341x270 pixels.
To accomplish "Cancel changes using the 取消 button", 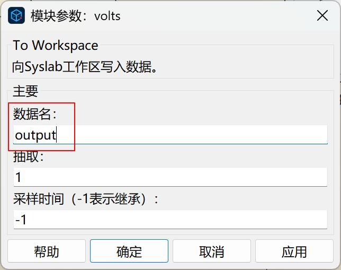I will pos(212,251).
